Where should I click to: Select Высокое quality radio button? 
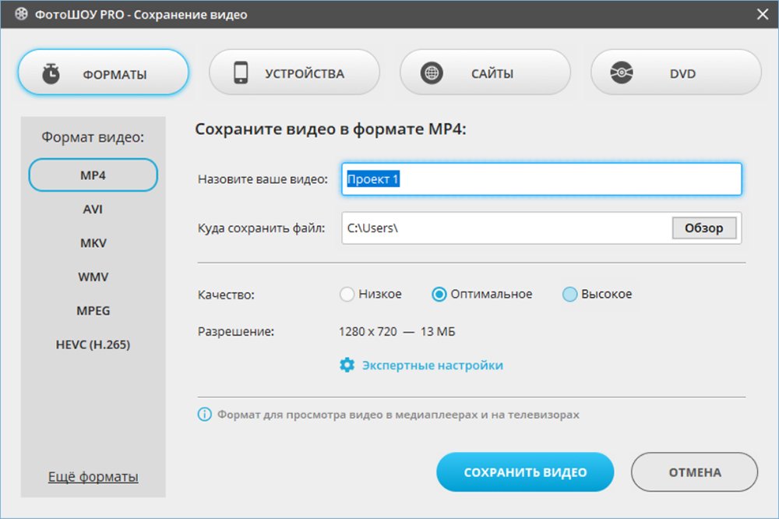point(569,295)
